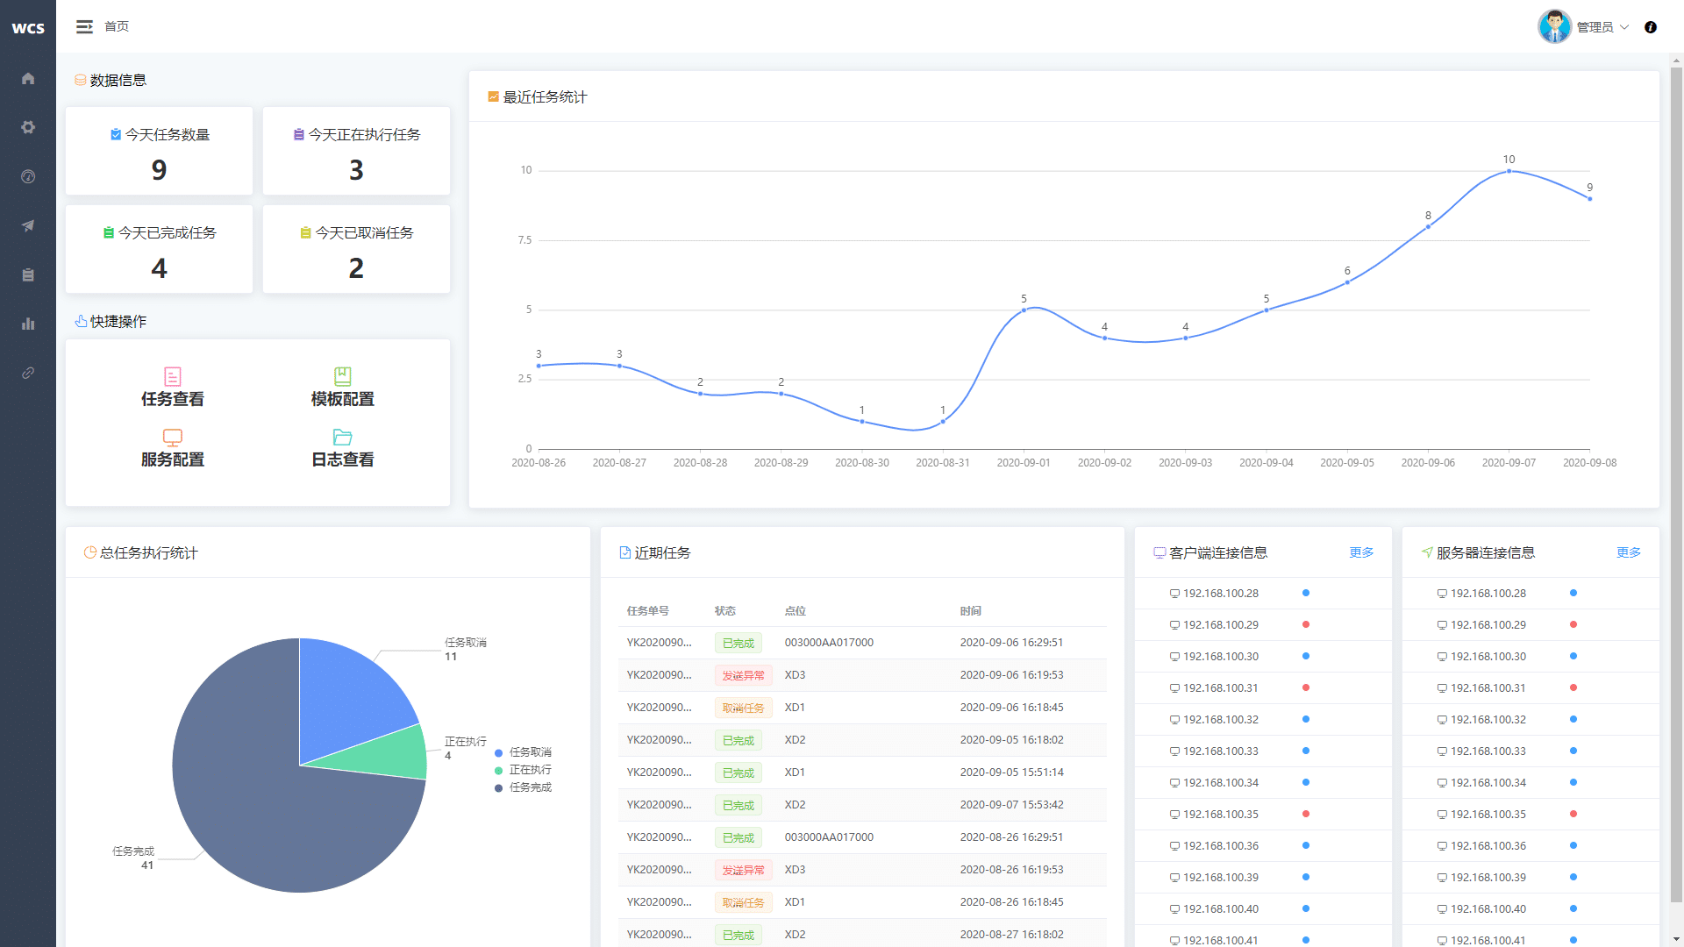Click the home icon in sidebar
The height and width of the screenshot is (947, 1684).
pos(28,79)
